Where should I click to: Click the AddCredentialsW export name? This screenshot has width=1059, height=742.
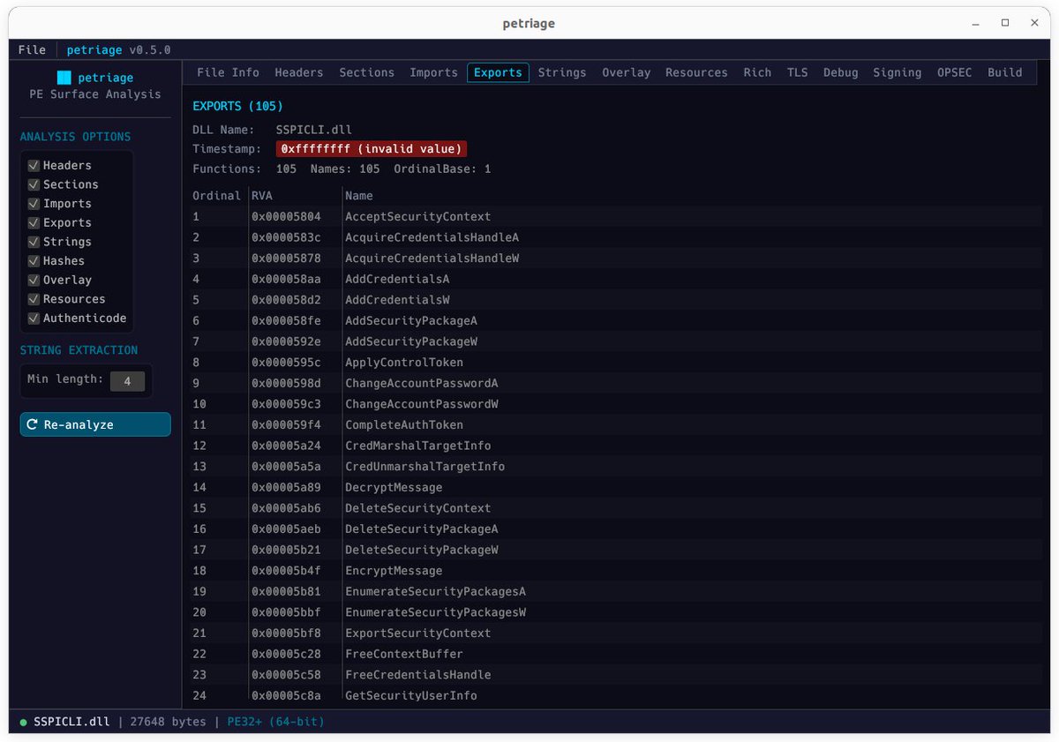(x=397, y=300)
